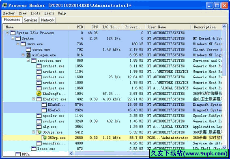Click the maconfser process icon
Screen dimensions: 230x159
[x=39, y=143]
